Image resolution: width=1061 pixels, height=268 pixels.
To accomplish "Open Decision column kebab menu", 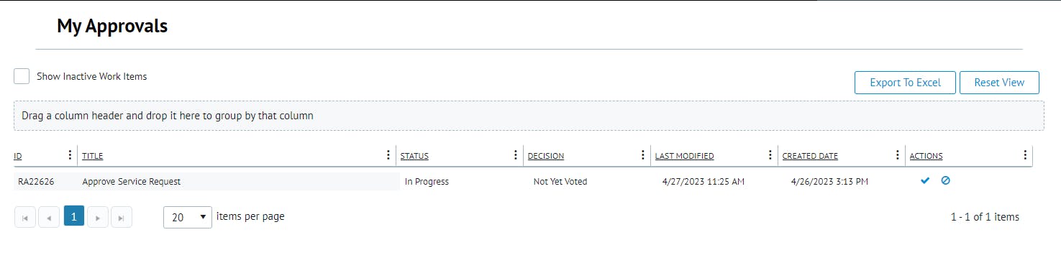I will 642,155.
